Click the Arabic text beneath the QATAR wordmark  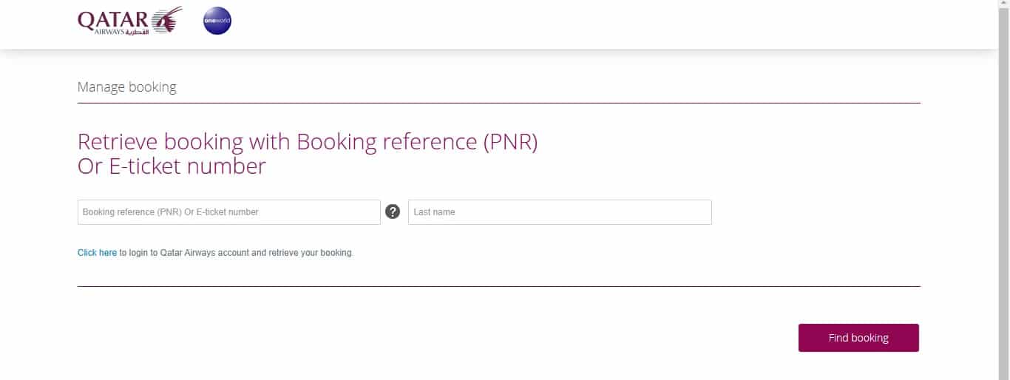click(x=138, y=32)
